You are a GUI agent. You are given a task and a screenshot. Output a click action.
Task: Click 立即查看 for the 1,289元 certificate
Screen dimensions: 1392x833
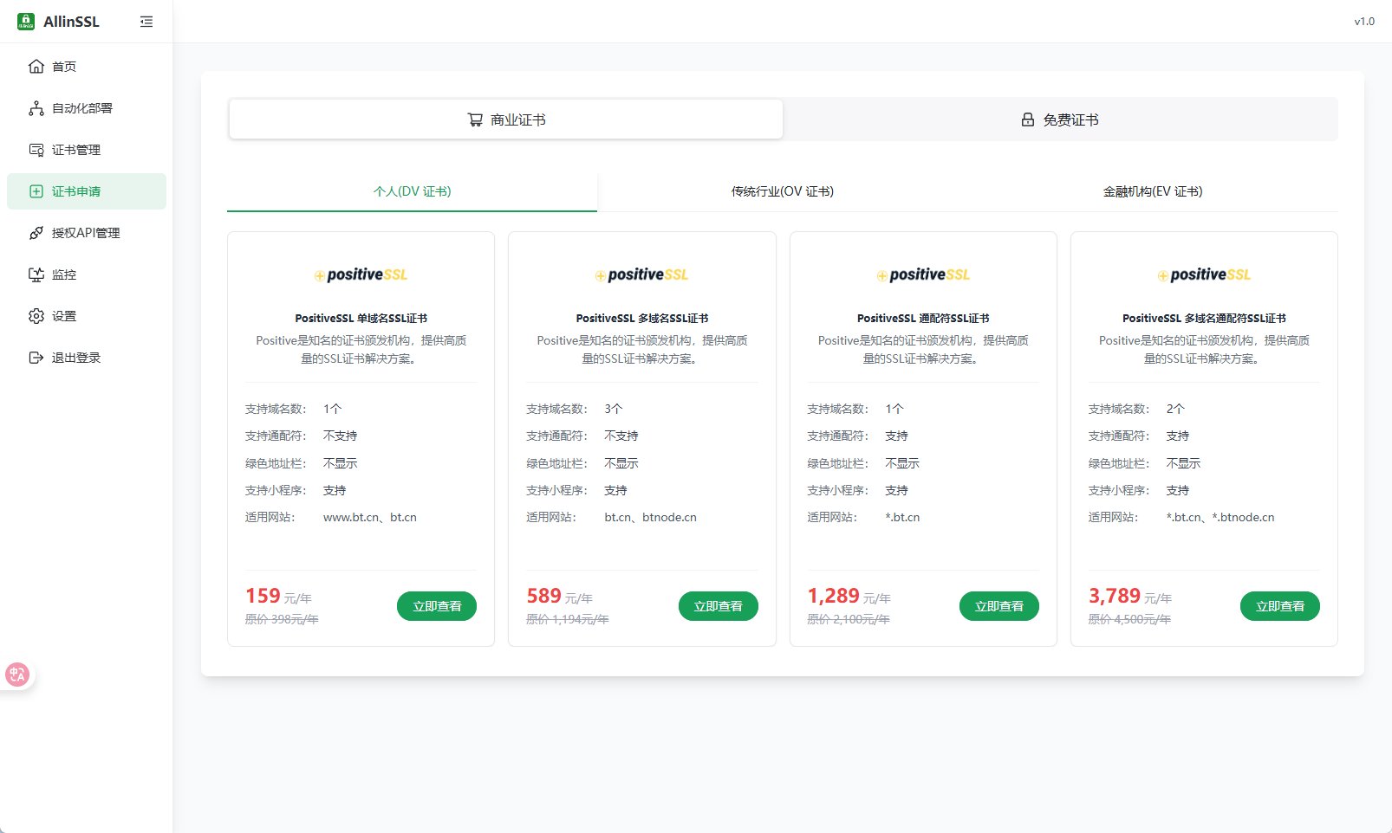[999, 606]
